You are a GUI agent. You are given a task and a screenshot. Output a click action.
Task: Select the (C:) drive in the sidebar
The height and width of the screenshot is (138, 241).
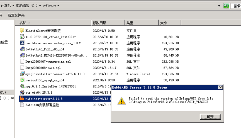(7, 93)
